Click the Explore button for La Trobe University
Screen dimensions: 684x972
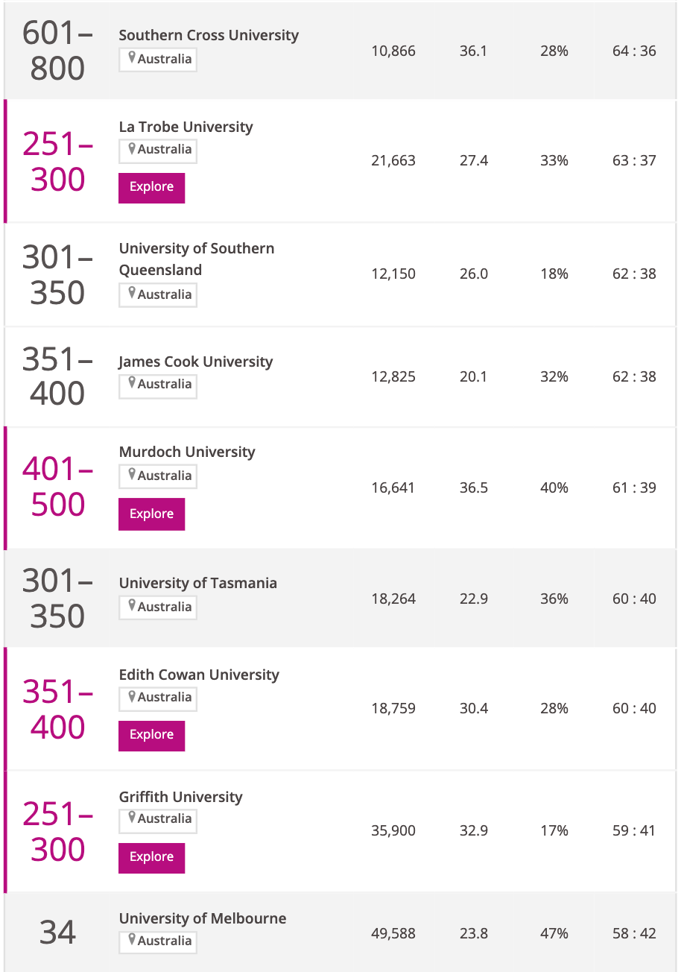click(x=151, y=187)
